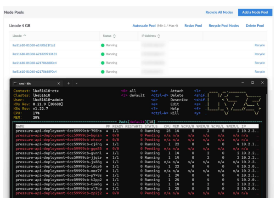Recycle the first node in list
This screenshot has height=201, width=276.
tap(260, 45)
